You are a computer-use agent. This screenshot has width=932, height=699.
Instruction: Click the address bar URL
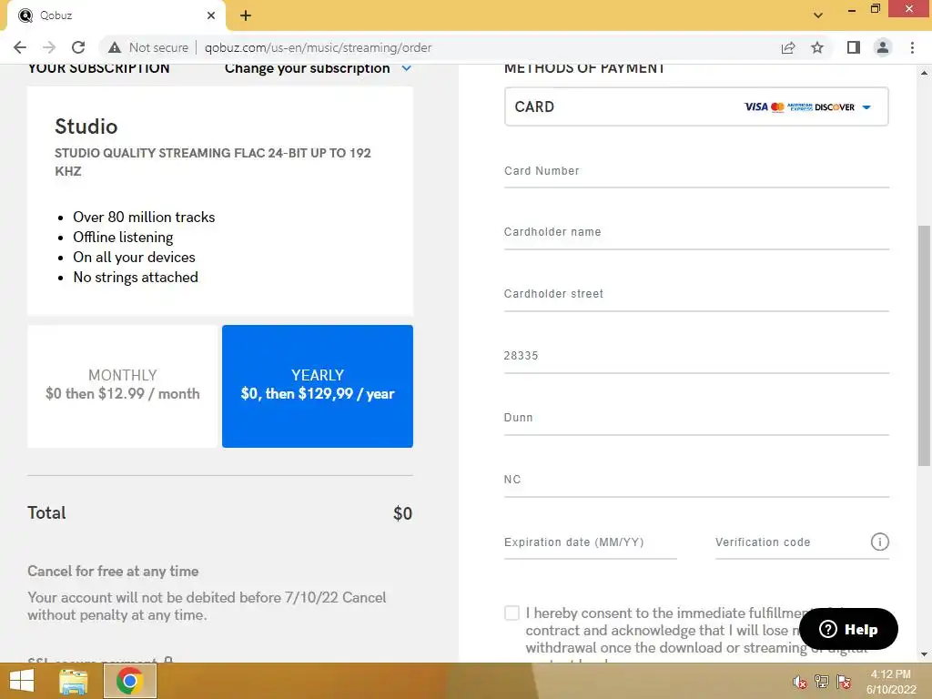[x=318, y=47]
